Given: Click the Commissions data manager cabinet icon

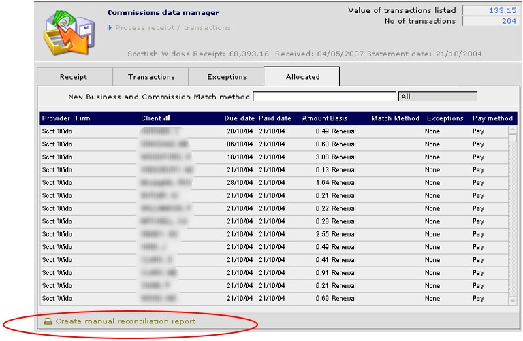Looking at the screenshot, I should pos(67,33).
